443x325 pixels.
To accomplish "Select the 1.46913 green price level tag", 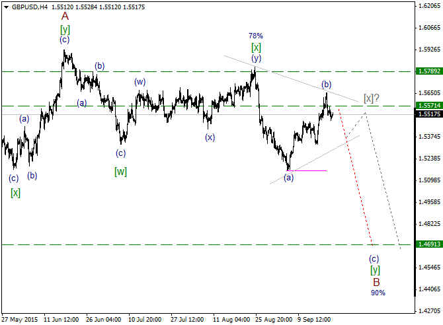I will coord(429,244).
